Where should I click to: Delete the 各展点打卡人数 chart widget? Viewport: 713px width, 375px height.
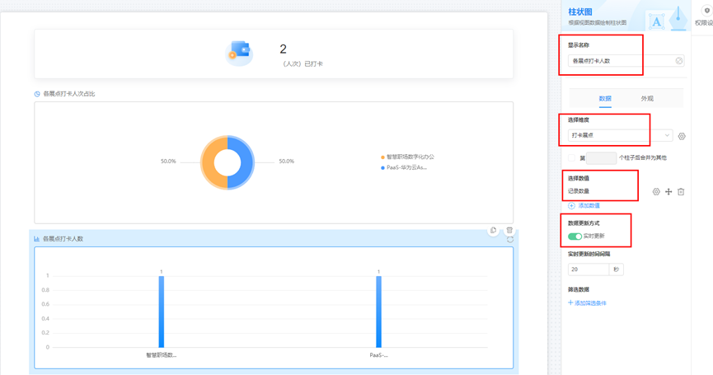click(509, 231)
